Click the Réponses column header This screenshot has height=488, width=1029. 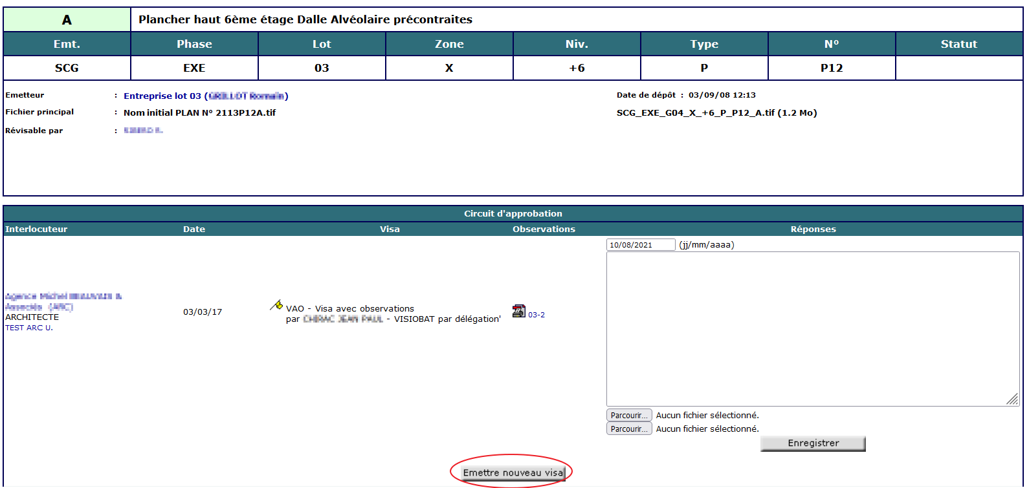click(x=813, y=229)
